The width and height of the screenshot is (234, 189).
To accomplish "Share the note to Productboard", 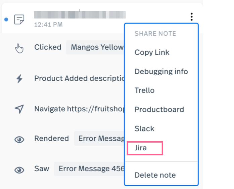I will coord(159,109).
